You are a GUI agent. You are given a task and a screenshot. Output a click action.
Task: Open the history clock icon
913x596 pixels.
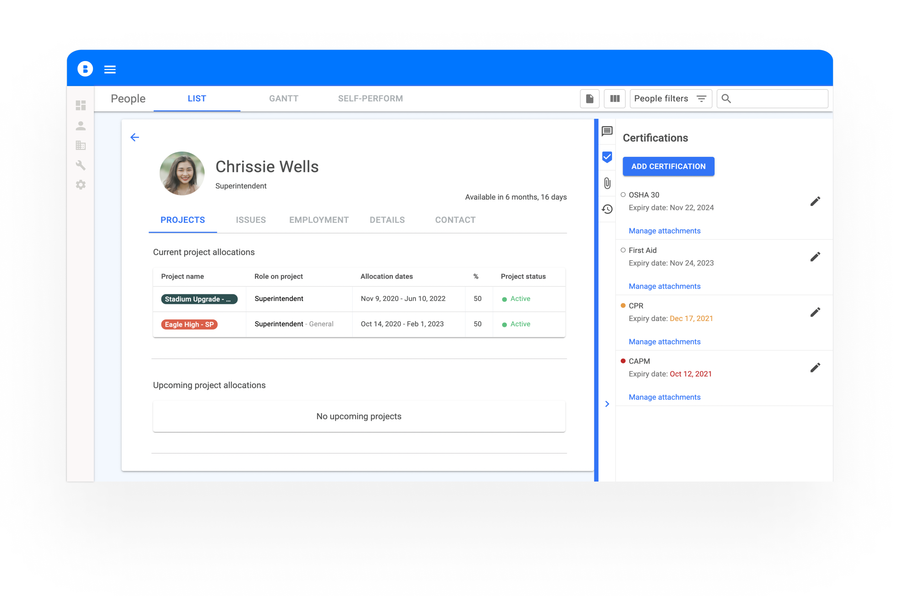[x=607, y=209]
